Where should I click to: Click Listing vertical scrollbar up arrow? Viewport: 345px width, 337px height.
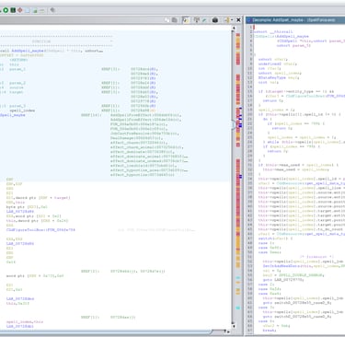click(234, 28)
